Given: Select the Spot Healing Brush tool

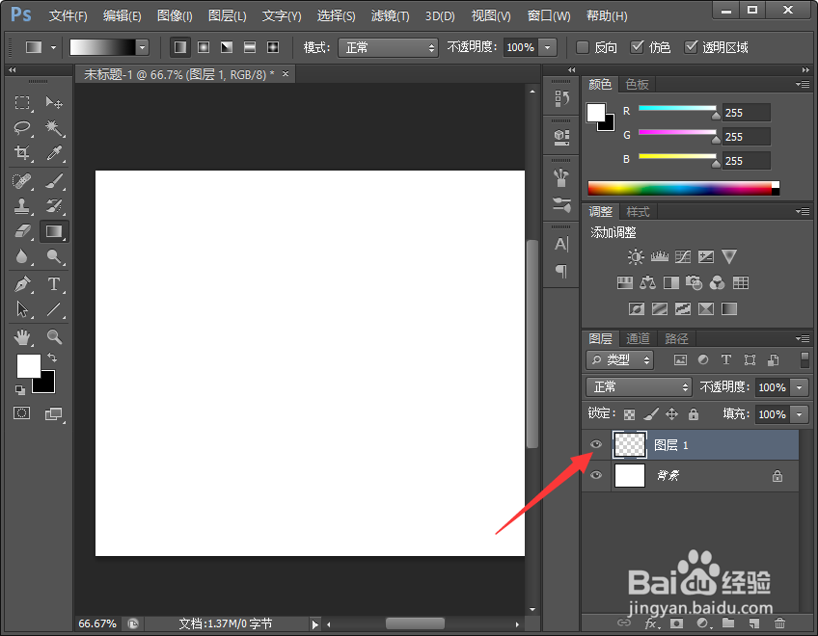Looking at the screenshot, I should point(22,181).
